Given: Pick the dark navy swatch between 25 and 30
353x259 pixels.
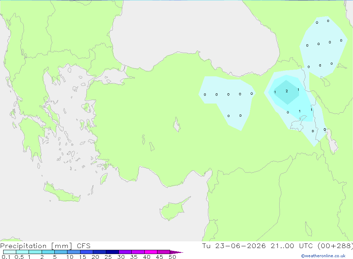Looking at the screenshot, I should 112,252.
